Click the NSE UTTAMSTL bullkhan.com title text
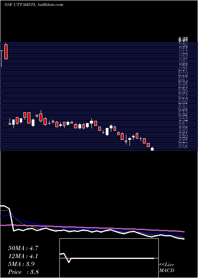The height and width of the screenshot is (278, 198). [34, 5]
